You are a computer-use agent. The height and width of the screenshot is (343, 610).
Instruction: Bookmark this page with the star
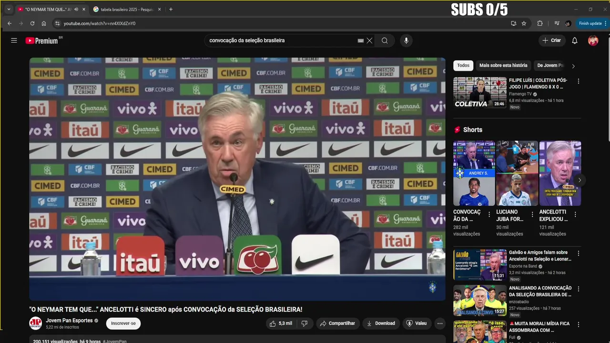coord(524,23)
